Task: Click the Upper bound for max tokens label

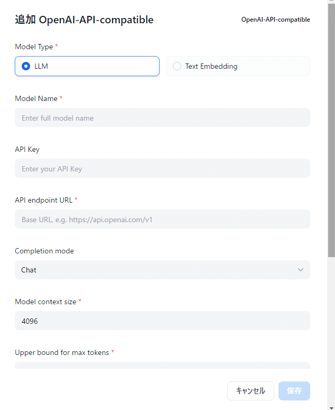Action: pos(62,352)
